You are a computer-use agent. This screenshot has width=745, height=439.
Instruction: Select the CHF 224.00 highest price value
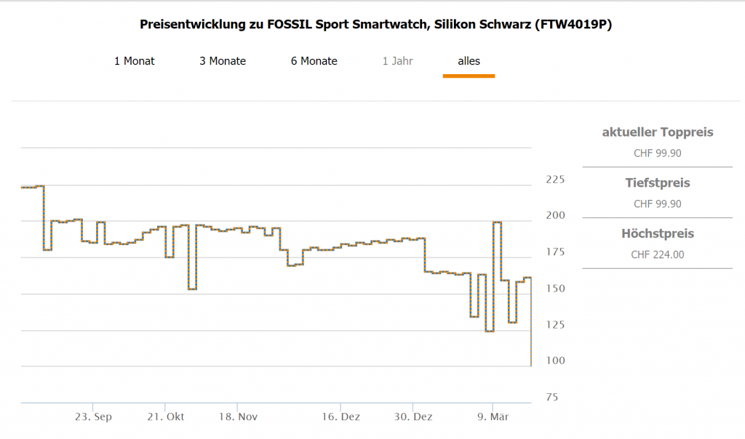(658, 254)
